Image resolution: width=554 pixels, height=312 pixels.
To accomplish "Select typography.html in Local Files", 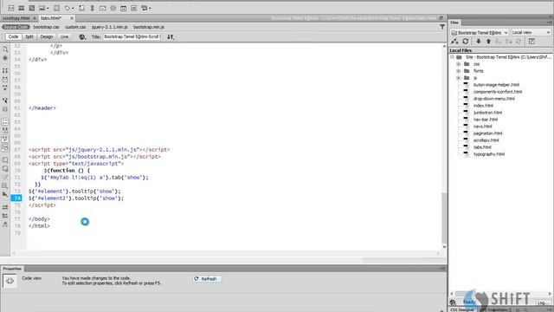I will tap(489, 154).
